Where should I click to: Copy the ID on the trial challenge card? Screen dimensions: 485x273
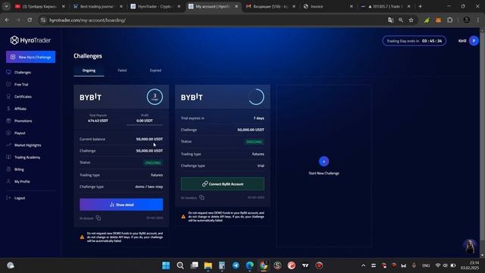[202, 197]
